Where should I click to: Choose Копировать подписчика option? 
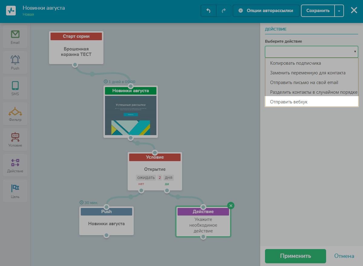(312, 63)
